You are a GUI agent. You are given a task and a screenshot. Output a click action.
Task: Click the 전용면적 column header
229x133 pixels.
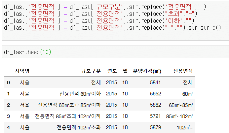coord(183,71)
